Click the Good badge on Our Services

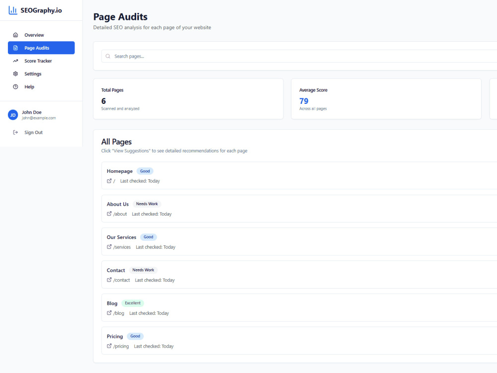[148, 237]
